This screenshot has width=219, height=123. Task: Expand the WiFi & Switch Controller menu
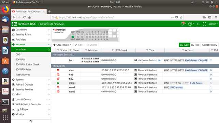pos(31,104)
